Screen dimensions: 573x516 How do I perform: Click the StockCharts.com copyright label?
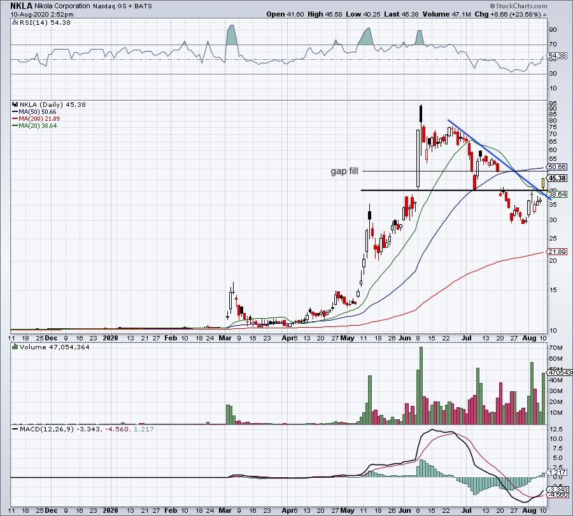click(x=518, y=6)
